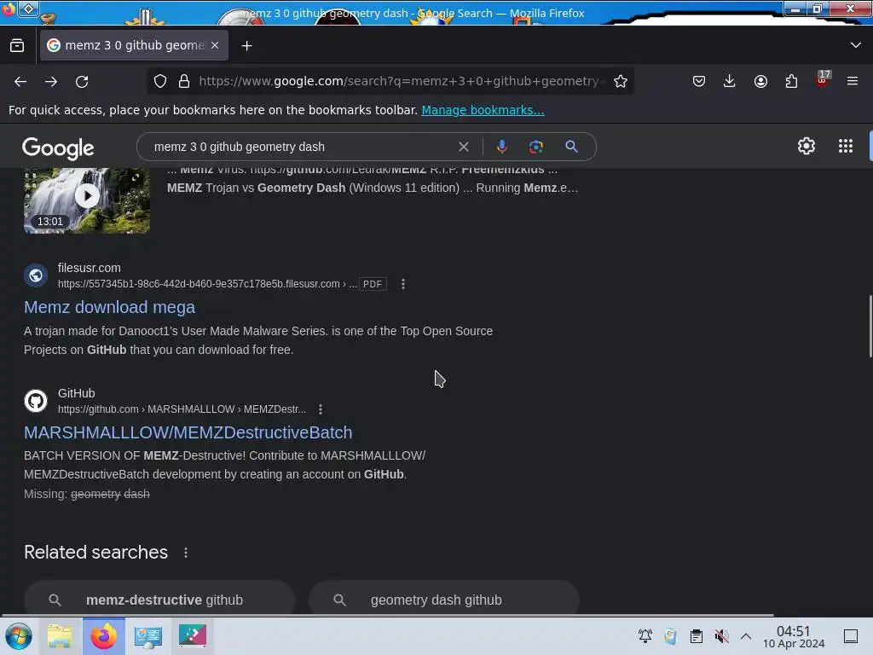Open the Manage bookmarks link
This screenshot has width=873, height=655.
click(483, 110)
